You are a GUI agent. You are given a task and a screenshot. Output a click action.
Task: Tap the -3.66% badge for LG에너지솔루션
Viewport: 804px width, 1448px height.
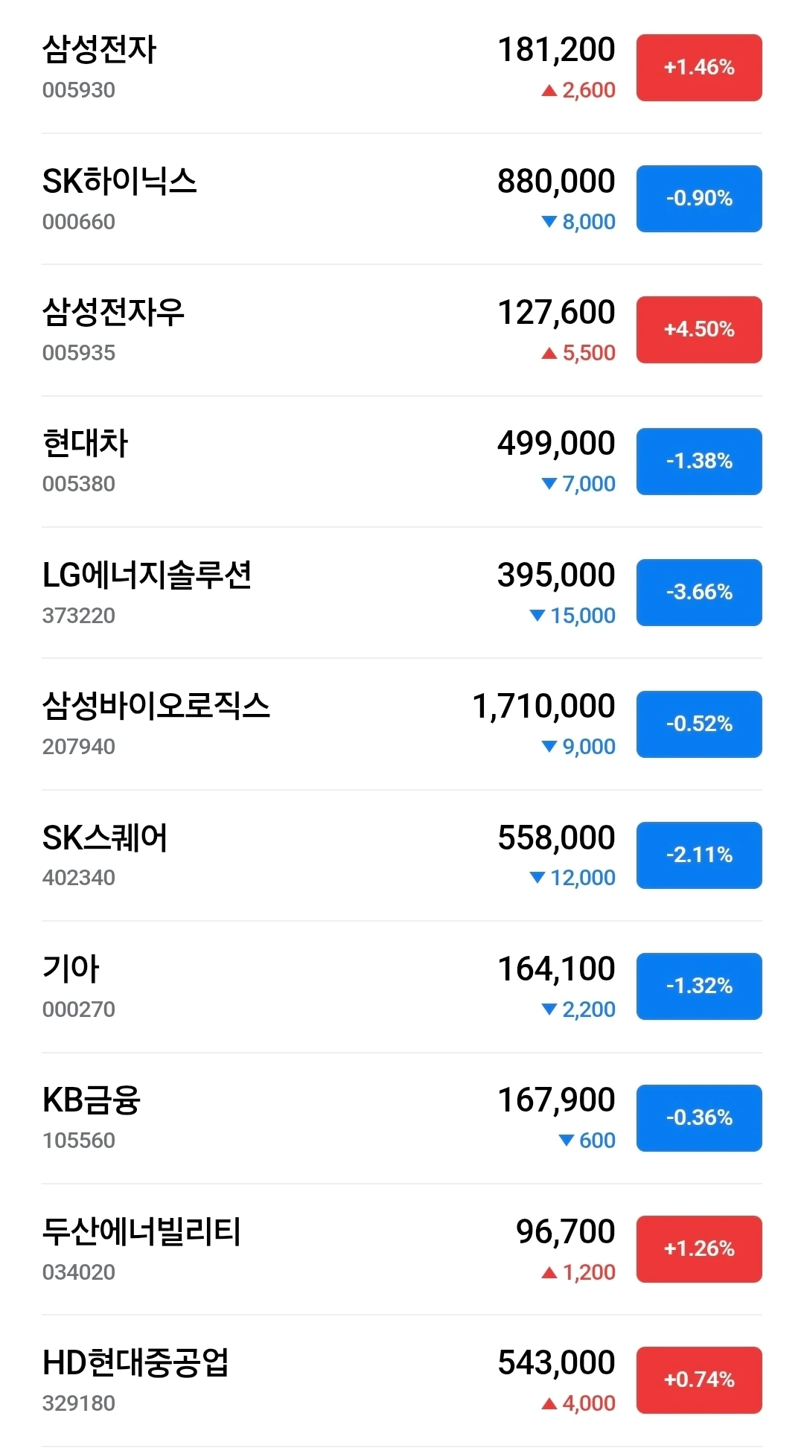click(x=698, y=593)
